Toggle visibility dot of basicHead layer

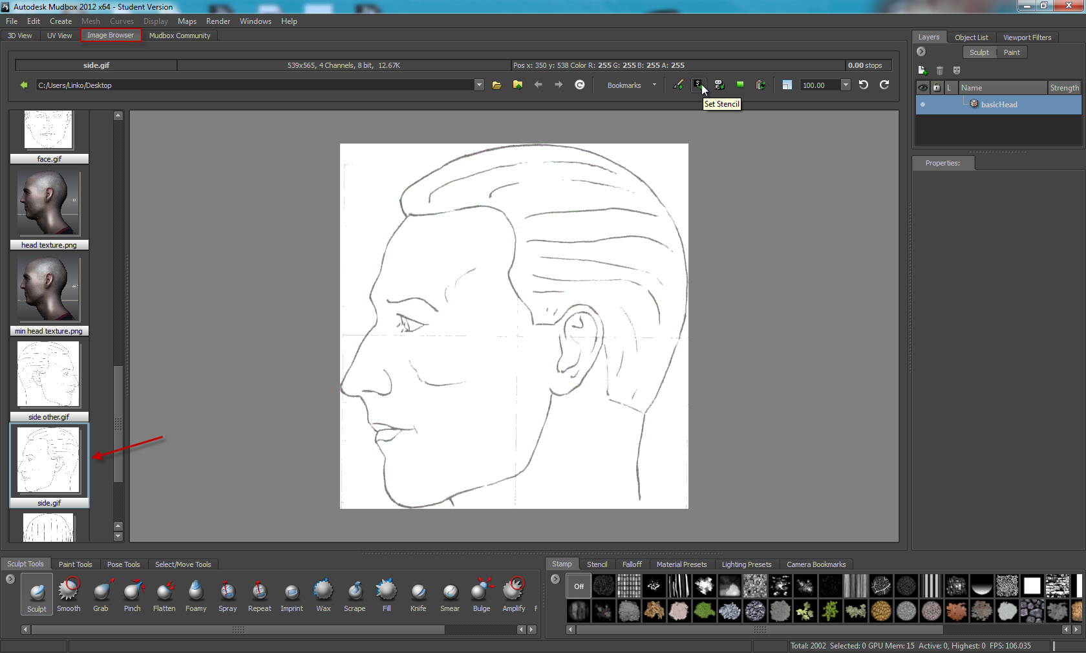pyautogui.click(x=922, y=104)
